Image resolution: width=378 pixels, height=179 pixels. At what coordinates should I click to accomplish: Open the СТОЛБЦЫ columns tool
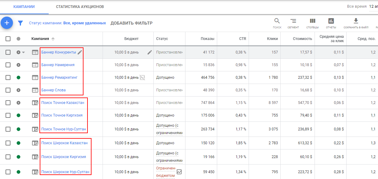[x=312, y=21]
